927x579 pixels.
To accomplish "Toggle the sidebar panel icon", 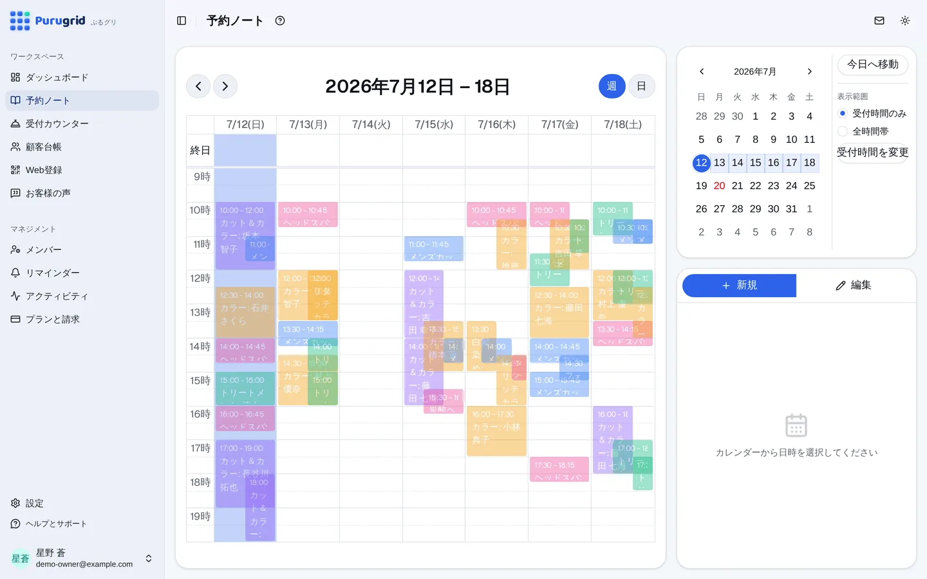I will coord(182,21).
